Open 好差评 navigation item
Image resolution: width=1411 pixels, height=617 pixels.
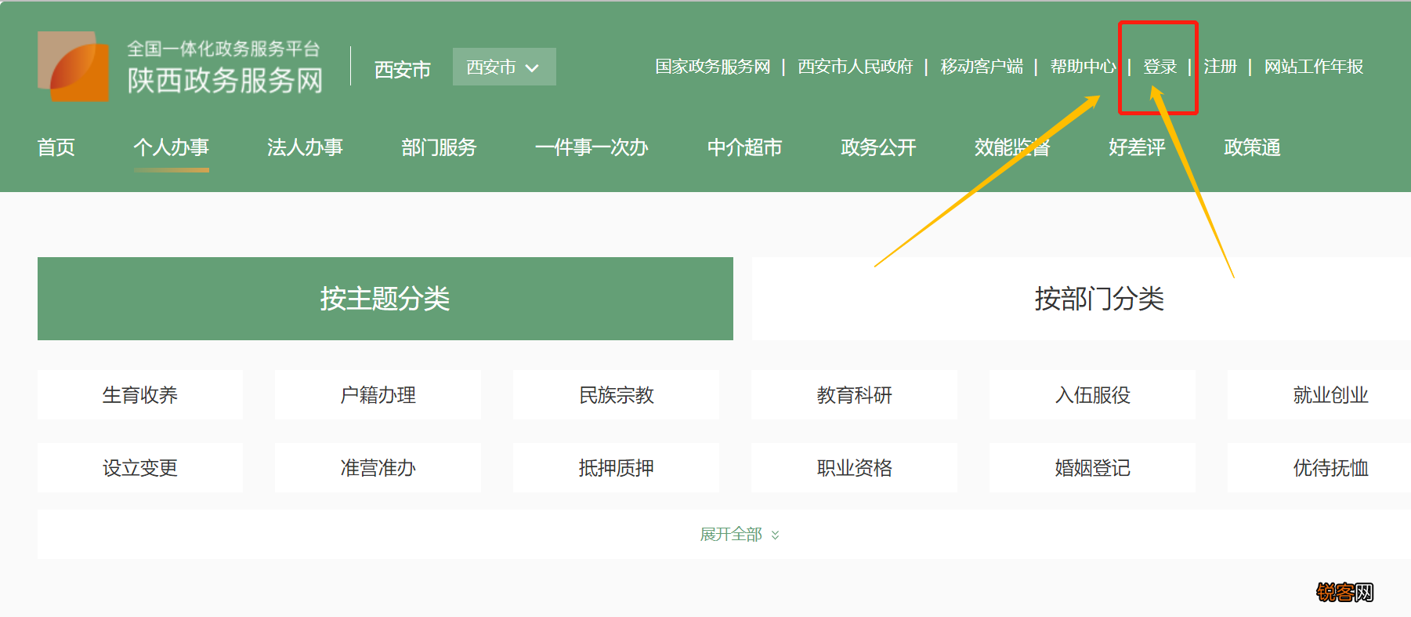1137,147
